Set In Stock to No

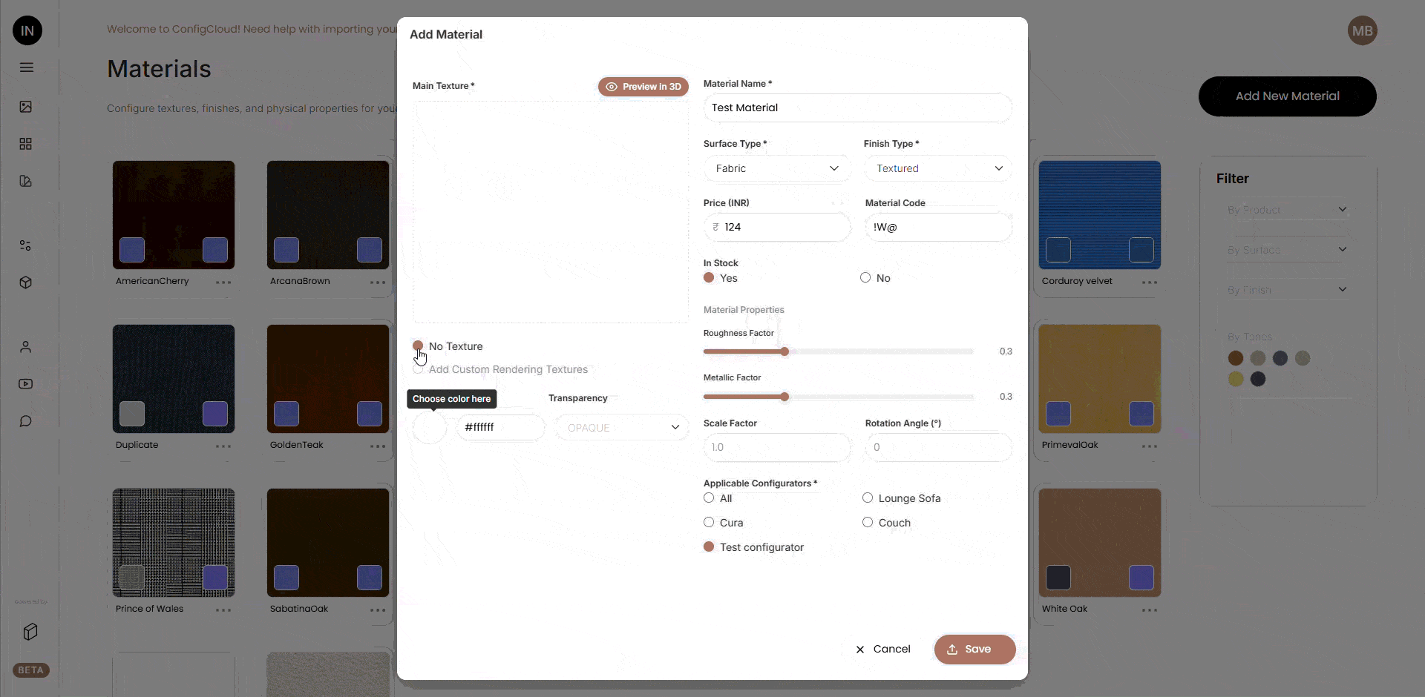[865, 277]
